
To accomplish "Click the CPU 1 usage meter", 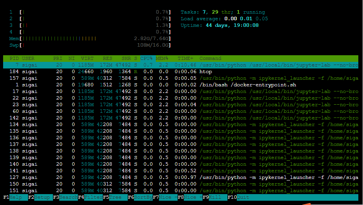I will [x=90, y=12].
